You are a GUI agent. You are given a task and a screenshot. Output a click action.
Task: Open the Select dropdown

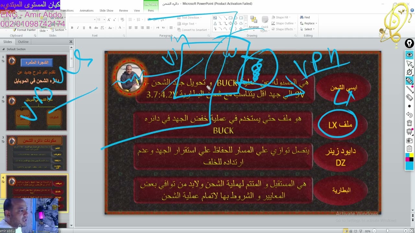coord(307,29)
